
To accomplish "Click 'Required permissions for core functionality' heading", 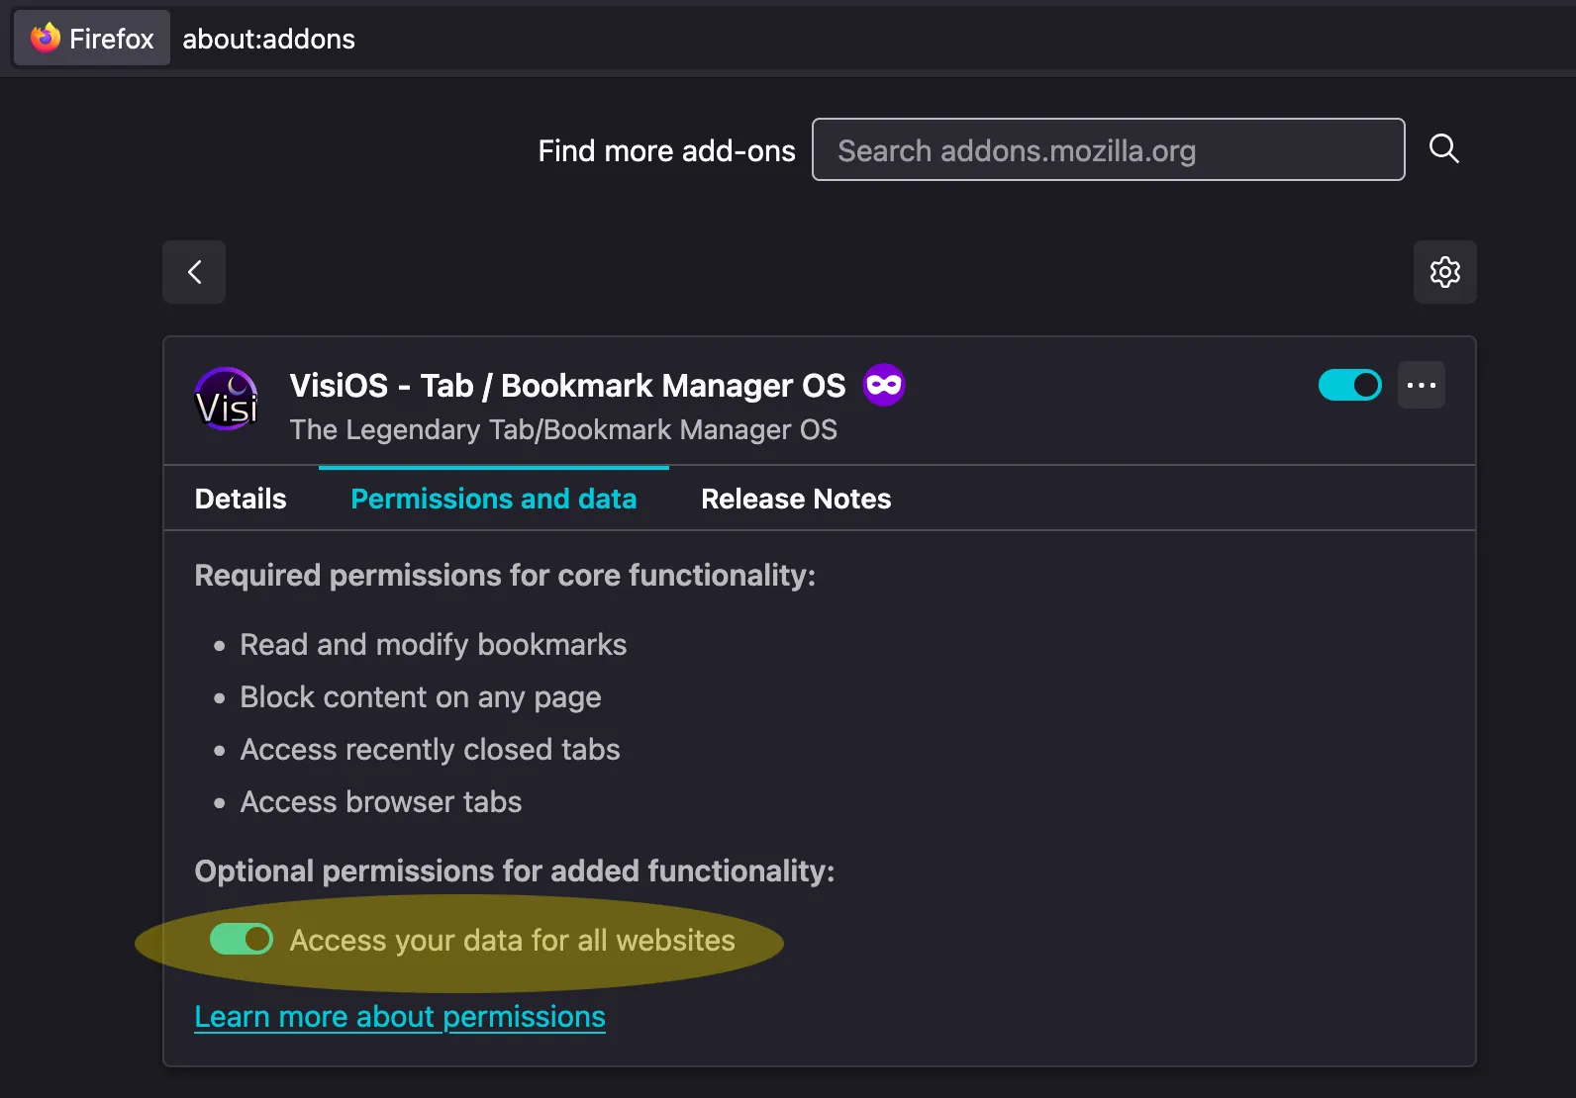I will (x=505, y=575).
